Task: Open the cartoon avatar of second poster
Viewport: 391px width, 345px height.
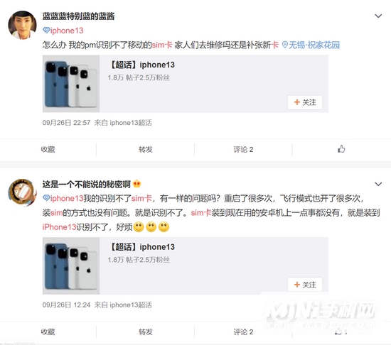Action: click(23, 192)
